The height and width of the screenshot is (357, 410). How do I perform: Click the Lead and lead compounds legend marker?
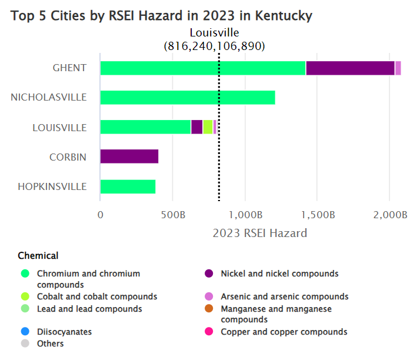(x=25, y=309)
